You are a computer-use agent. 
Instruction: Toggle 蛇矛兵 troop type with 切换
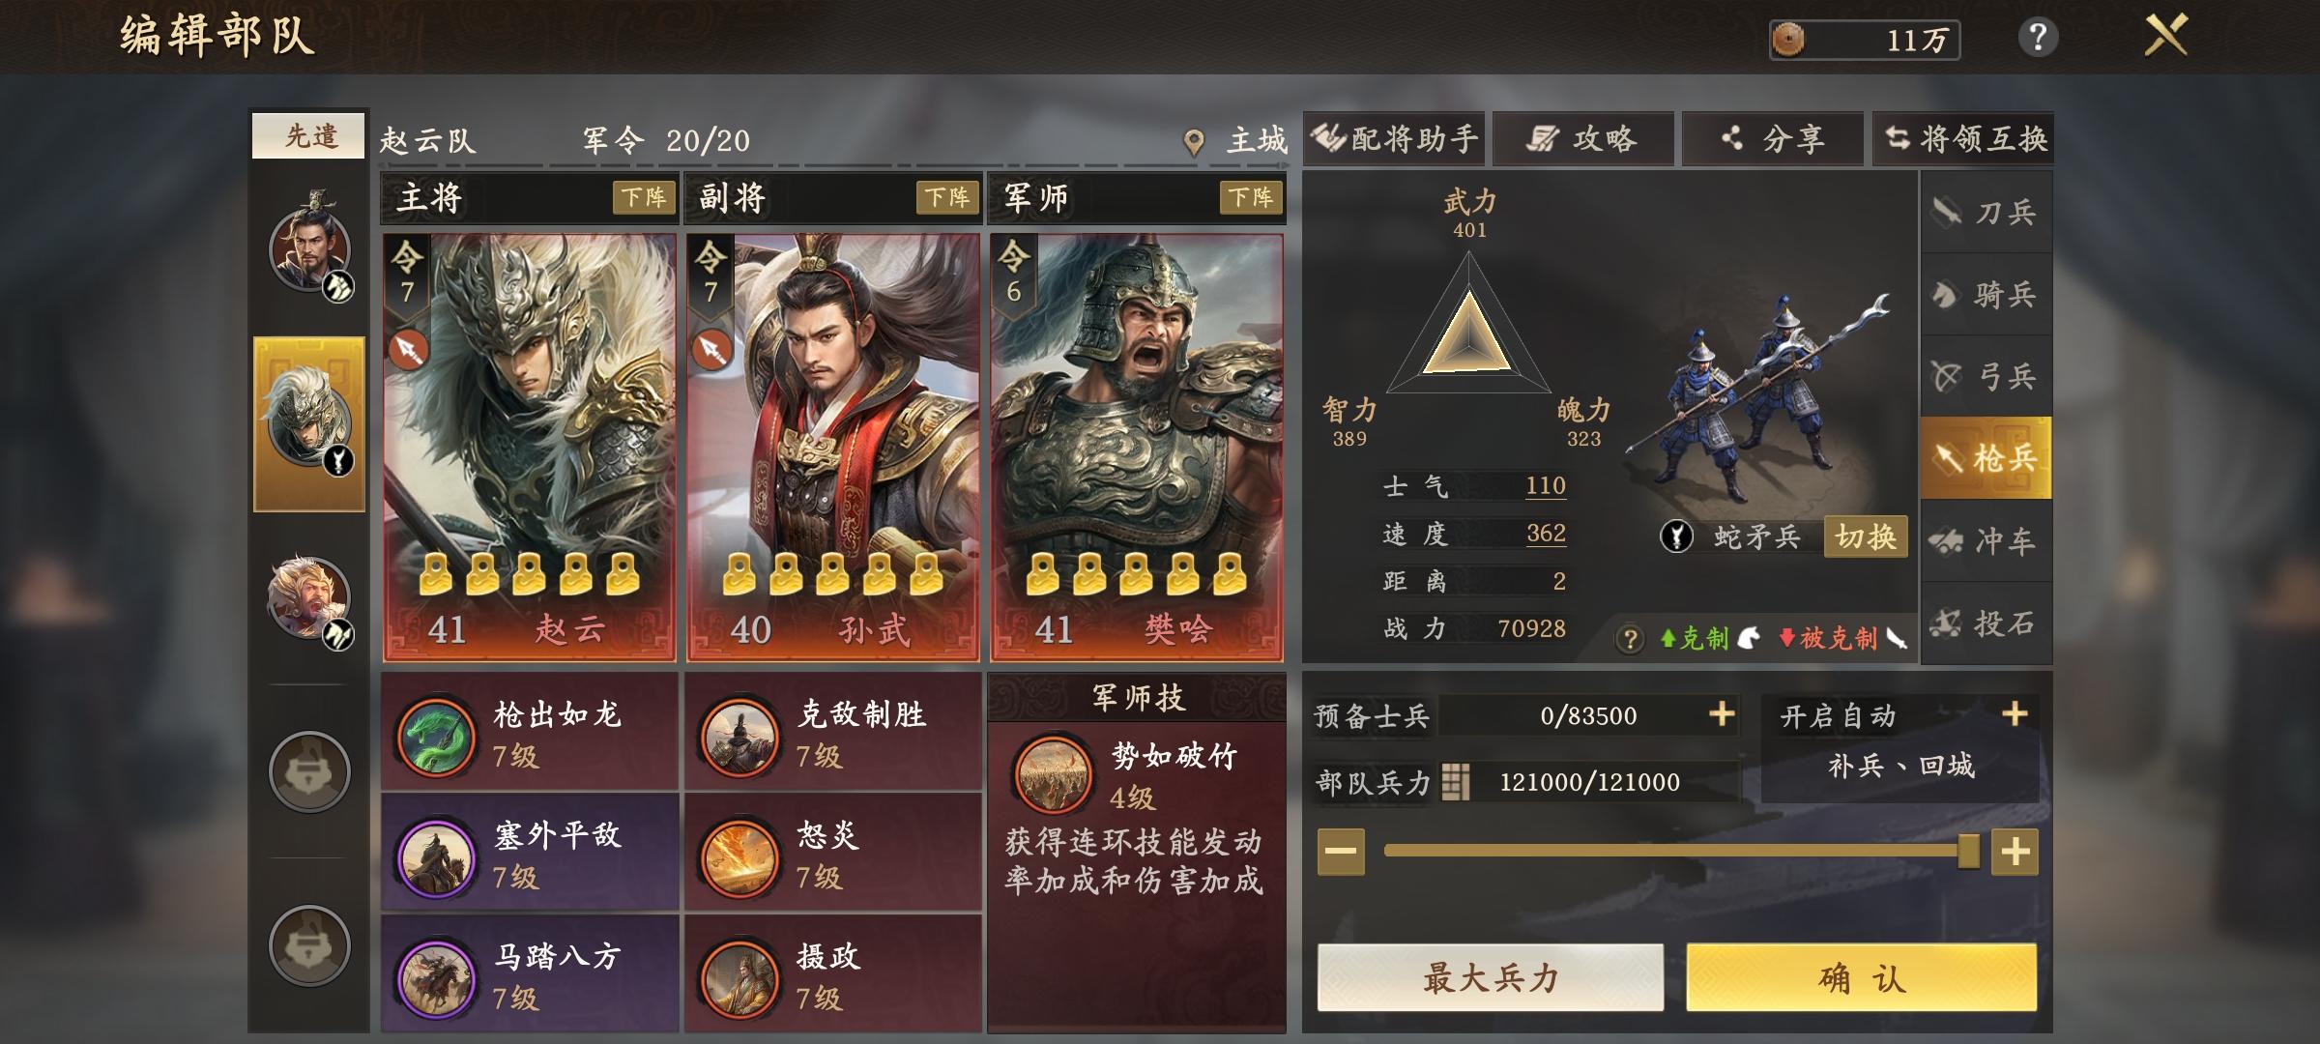(x=1866, y=536)
